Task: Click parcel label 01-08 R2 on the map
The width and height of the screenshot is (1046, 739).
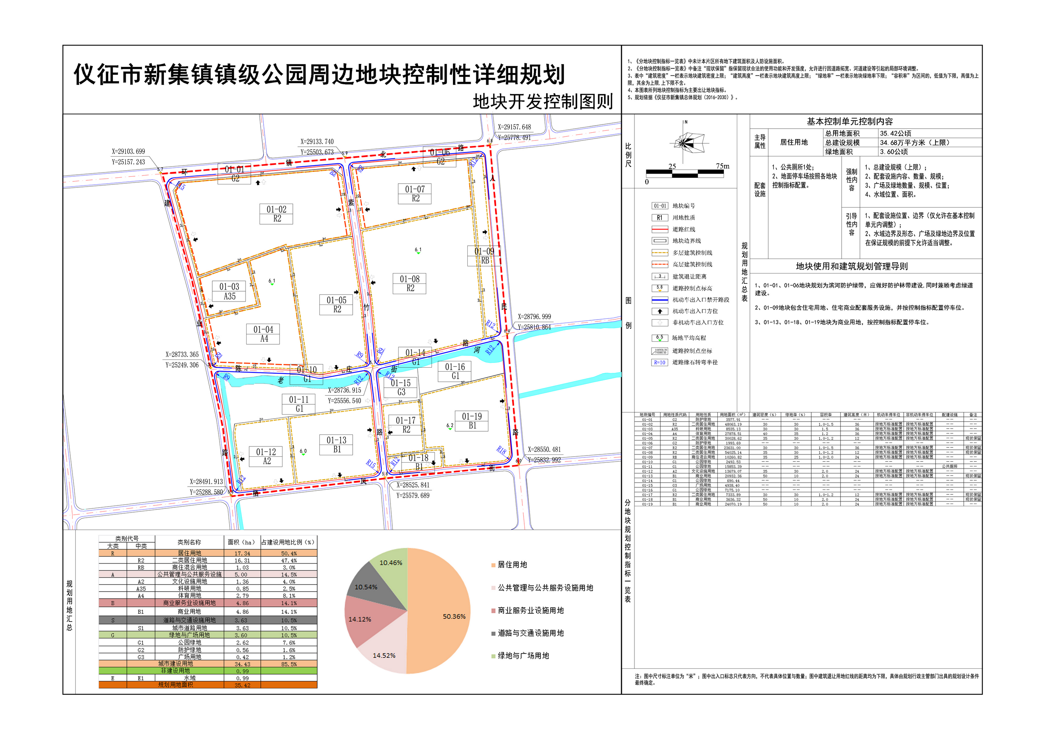Action: click(x=410, y=284)
